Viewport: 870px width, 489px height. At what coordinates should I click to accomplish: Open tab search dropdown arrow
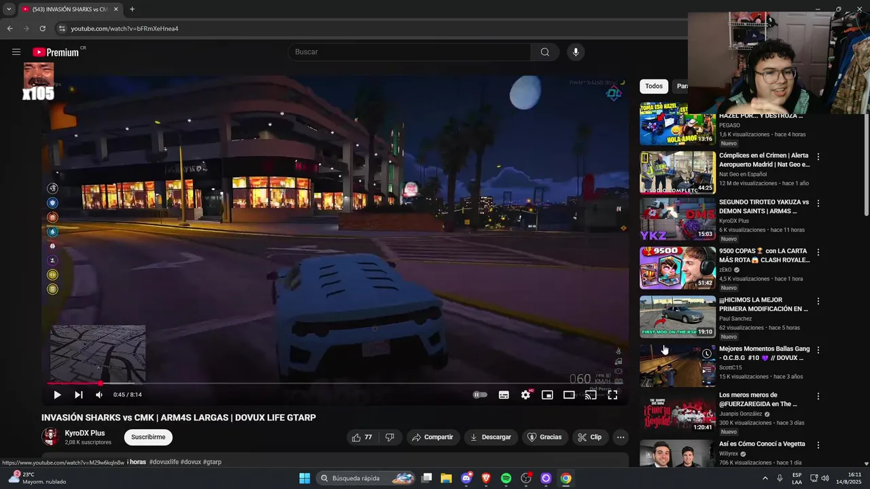pyautogui.click(x=9, y=10)
